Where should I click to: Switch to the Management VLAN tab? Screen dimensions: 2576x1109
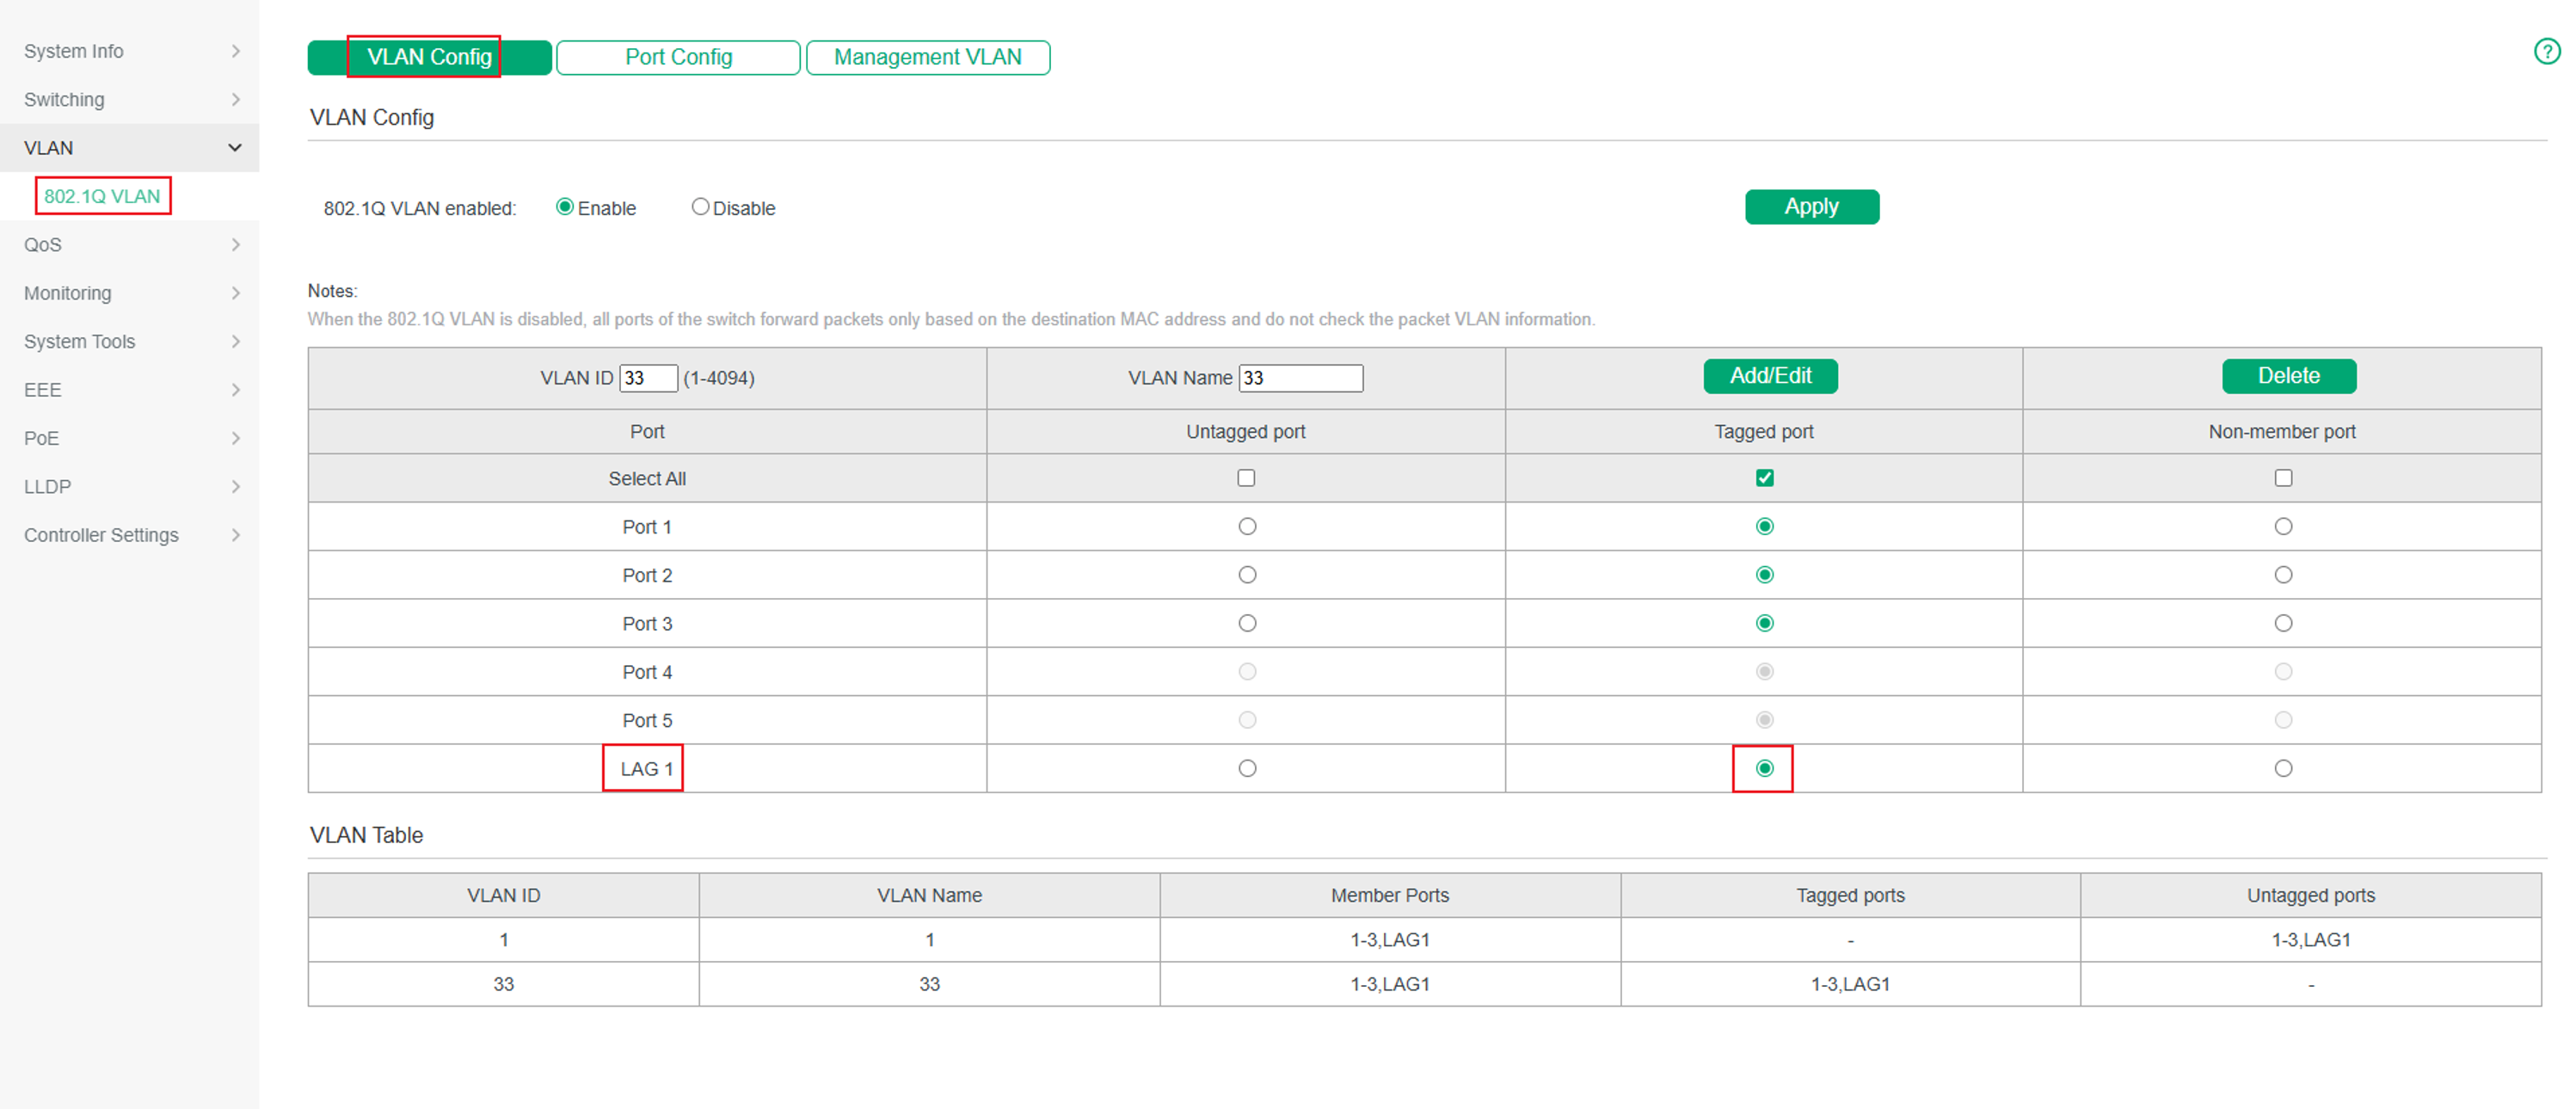click(927, 57)
